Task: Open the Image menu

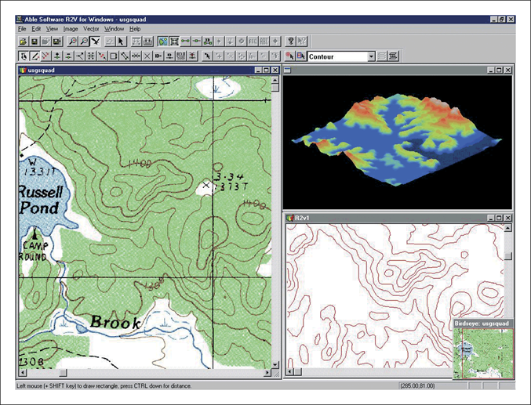Action: 71,28
